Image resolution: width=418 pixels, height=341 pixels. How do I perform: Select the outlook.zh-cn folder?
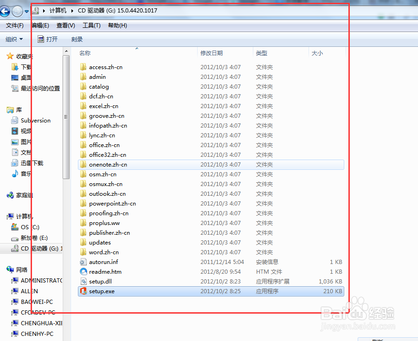pyautogui.click(x=211, y=194)
